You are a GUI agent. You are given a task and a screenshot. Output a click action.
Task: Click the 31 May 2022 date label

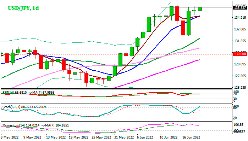pyautogui.click(x=124, y=137)
